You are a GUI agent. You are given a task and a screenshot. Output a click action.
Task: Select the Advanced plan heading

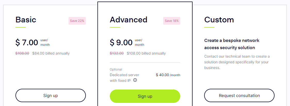click(129, 20)
